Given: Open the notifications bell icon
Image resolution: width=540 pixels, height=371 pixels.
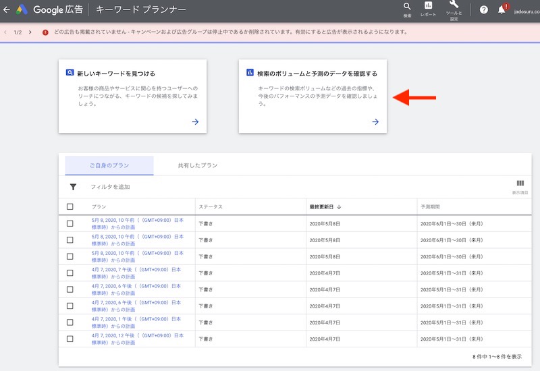Looking at the screenshot, I should (x=502, y=10).
